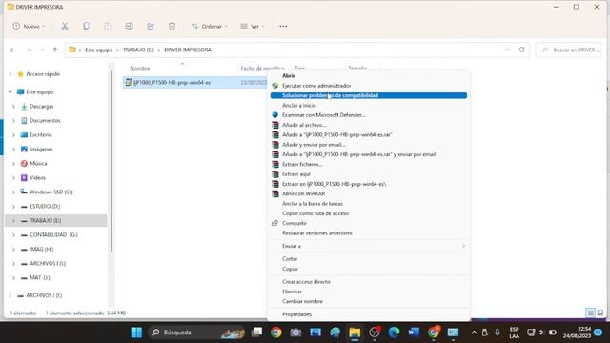Screen dimensions: 610x343
Task: Open the Nuevo dropdown
Action: coord(30,26)
